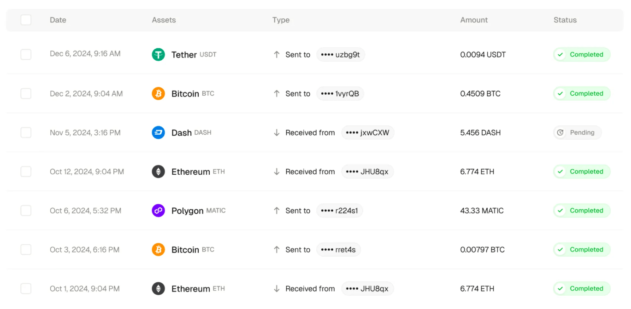631x309 pixels.
Task: Click Ethereum icon in Oct 1 row
Action: coord(158,289)
